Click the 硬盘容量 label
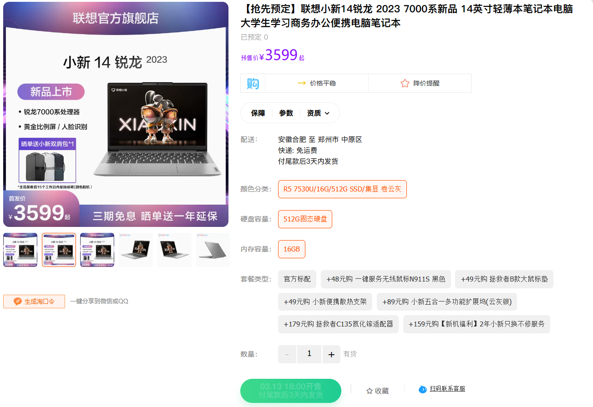 [x=256, y=219]
